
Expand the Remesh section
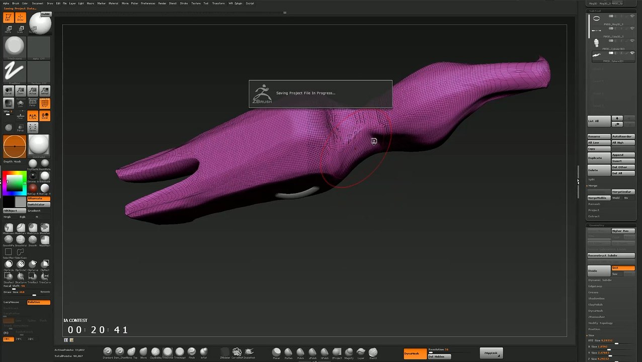594,204
